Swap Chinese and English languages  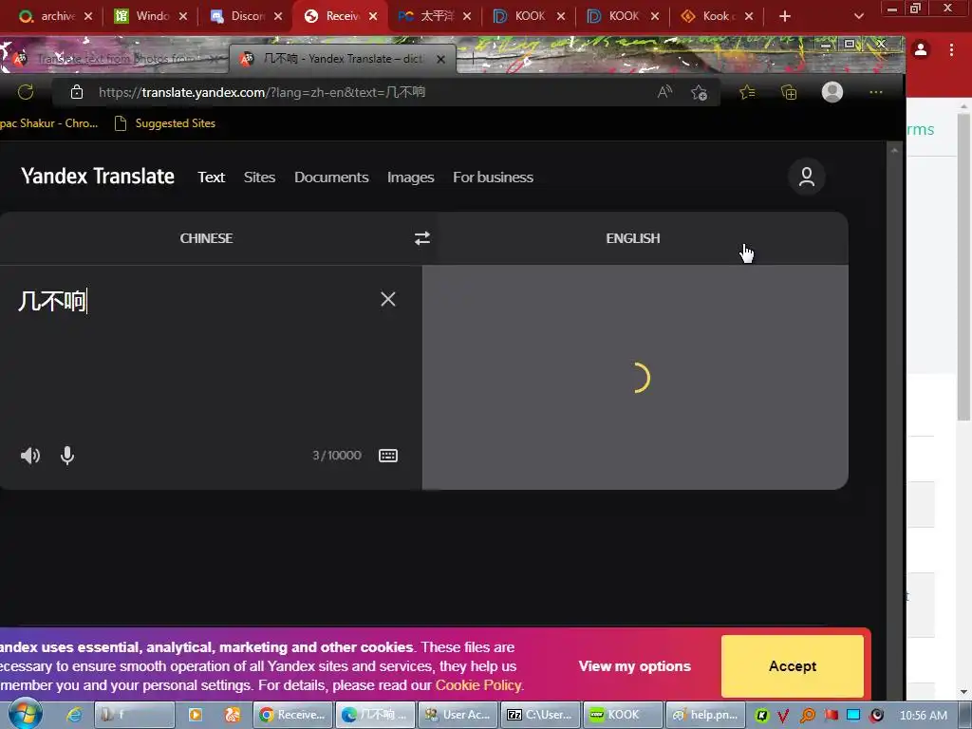(x=422, y=238)
